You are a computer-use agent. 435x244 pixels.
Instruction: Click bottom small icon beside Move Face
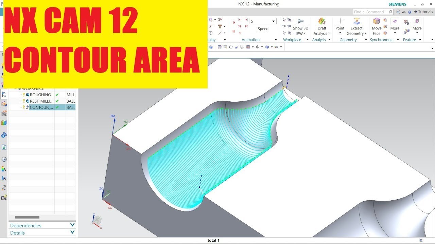385,33
